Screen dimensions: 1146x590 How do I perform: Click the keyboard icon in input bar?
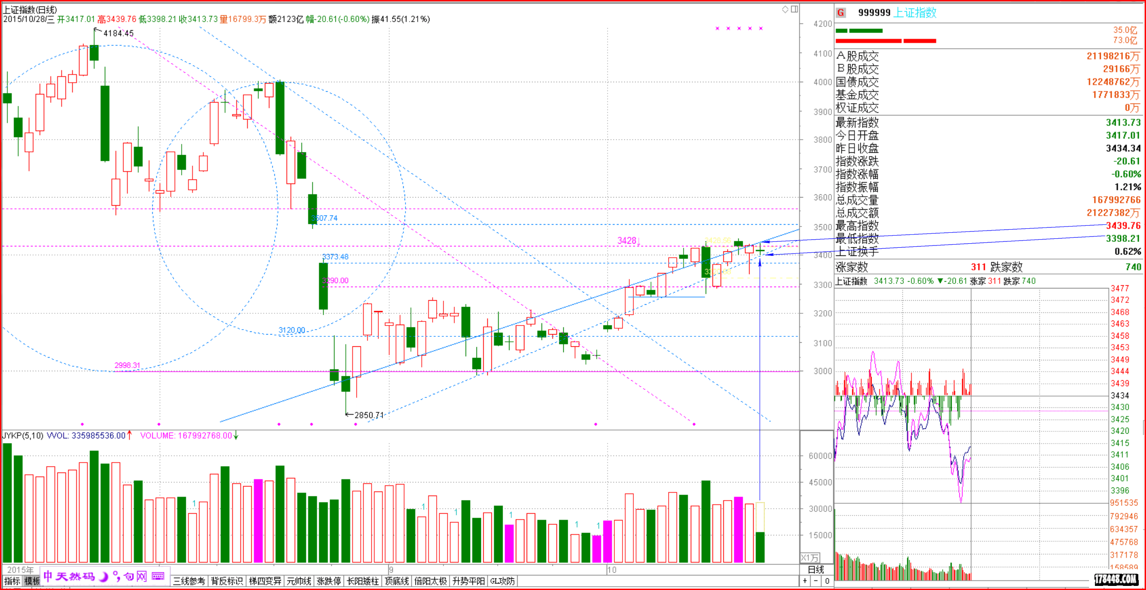click(x=158, y=576)
